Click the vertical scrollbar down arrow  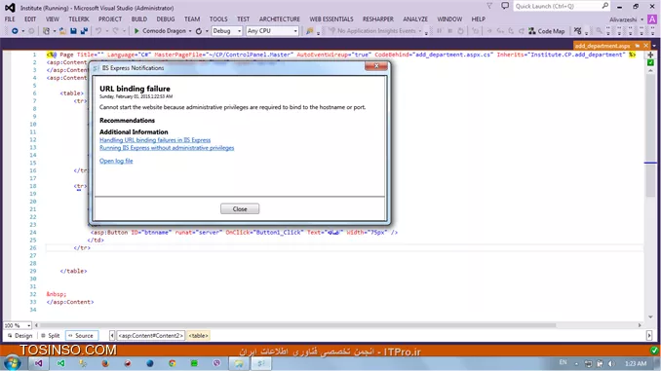tap(650, 317)
